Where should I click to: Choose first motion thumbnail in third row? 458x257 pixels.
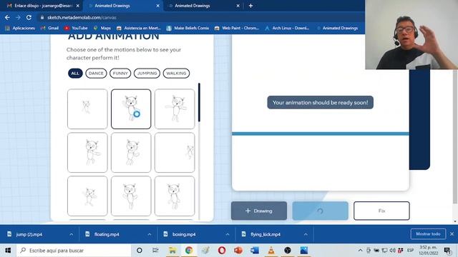pyautogui.click(x=87, y=196)
